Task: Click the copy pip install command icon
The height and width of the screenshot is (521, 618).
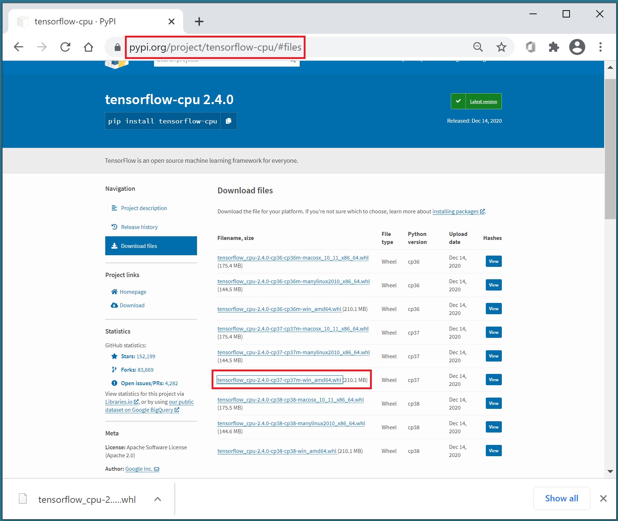Action: pos(228,121)
